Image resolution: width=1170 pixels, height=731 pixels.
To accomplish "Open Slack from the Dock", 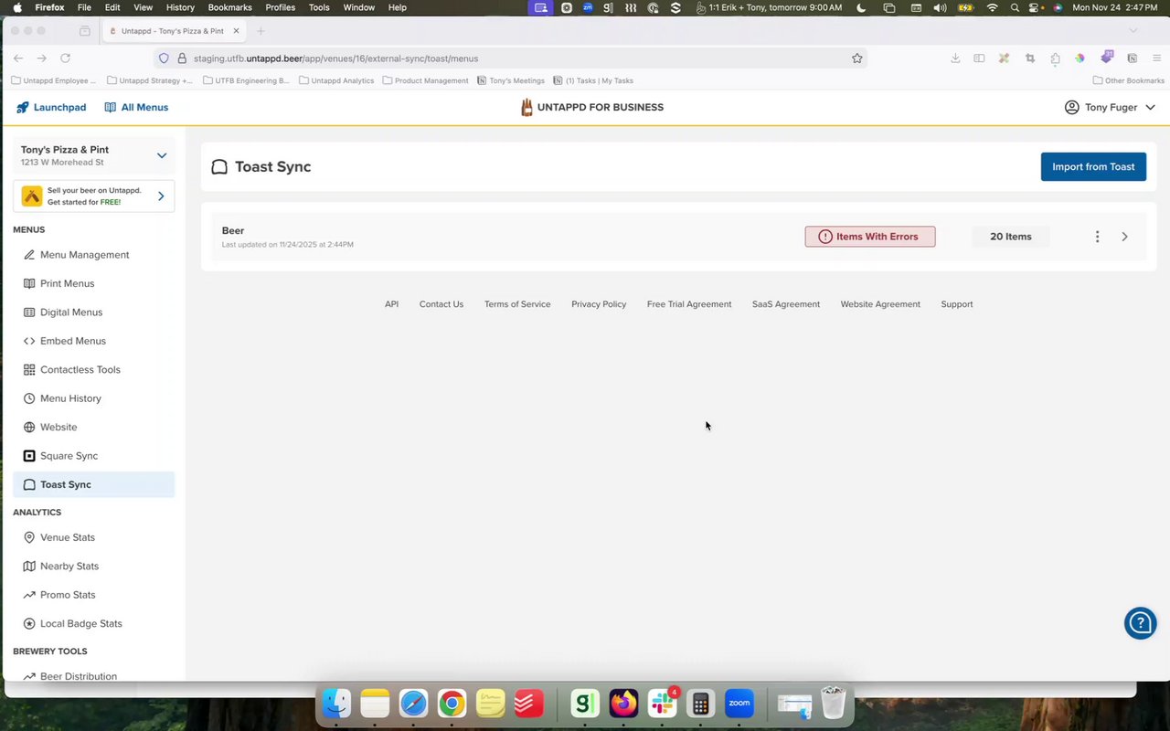I will [x=663, y=704].
